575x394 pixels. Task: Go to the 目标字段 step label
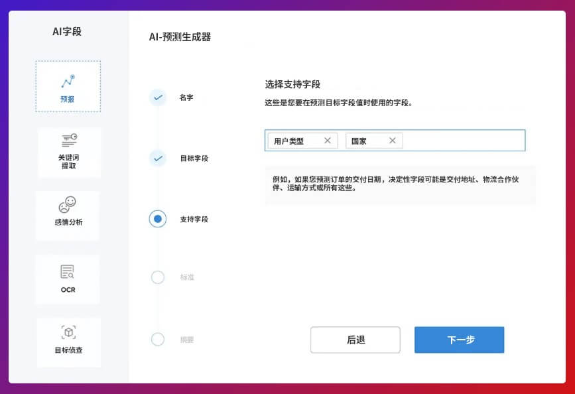[194, 159]
